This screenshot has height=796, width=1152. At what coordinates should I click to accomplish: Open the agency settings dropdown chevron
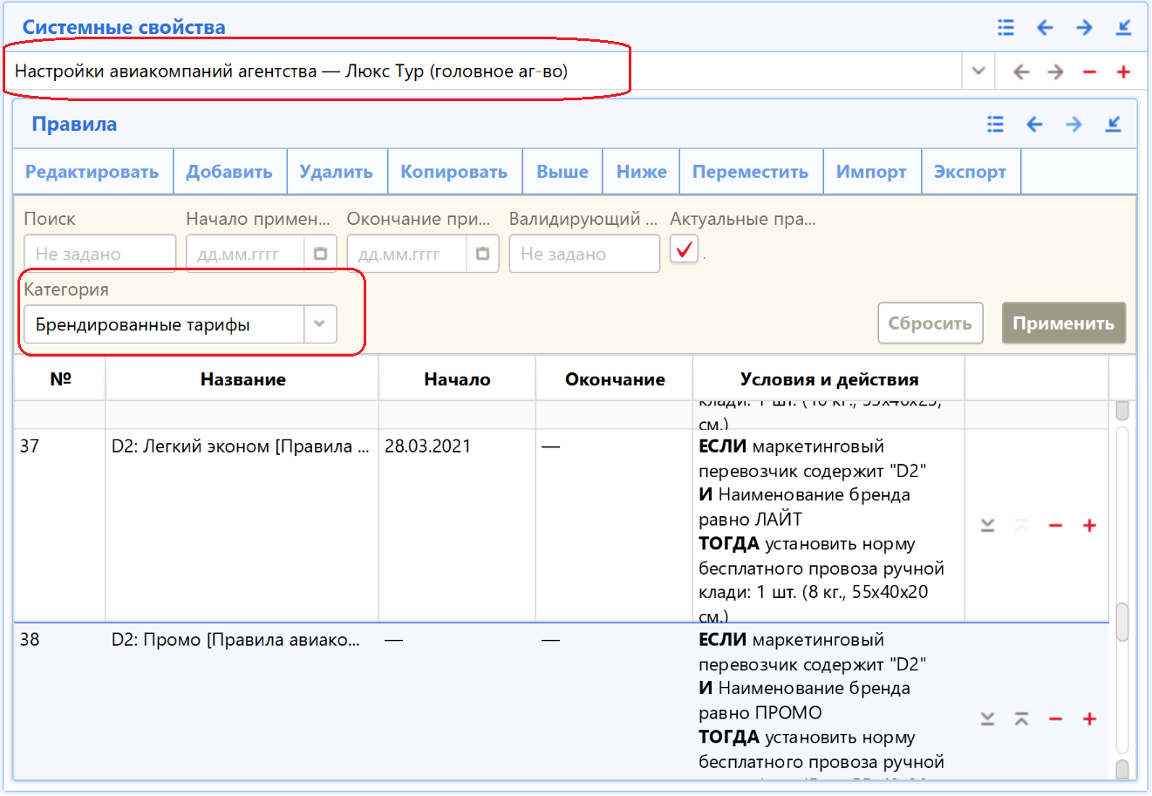978,71
